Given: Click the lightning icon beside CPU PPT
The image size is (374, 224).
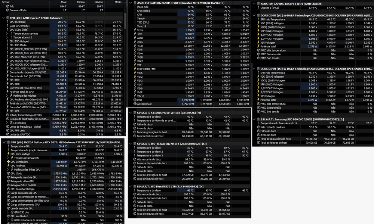Looking at the screenshot, I should click(x=7, y=111).
